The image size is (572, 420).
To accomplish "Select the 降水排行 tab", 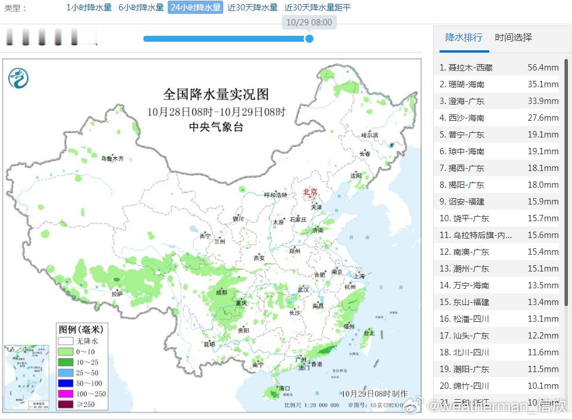I will coord(463,37).
